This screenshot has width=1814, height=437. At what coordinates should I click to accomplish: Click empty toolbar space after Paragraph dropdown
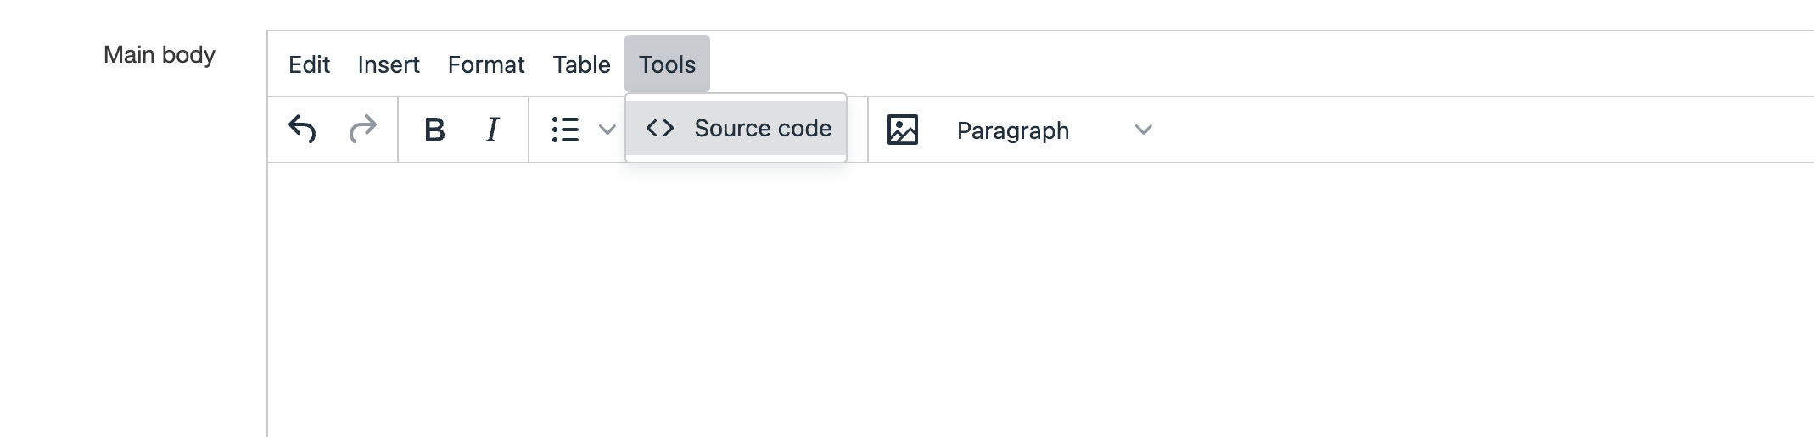pyautogui.click(x=1442, y=130)
